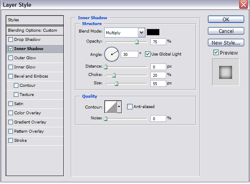Click the Opacity slider handle
Image resolution: width=250 pixels, height=184 pixels.
tap(137, 42)
